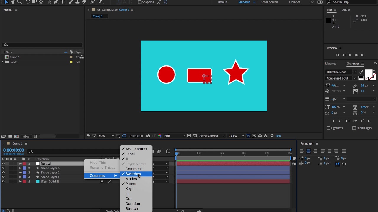The image size is (378, 212).
Task: Enable the Hindi Digits checkbox
Action: tap(354, 128)
